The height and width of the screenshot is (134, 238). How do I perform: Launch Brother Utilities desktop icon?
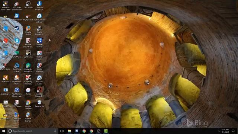39,43
